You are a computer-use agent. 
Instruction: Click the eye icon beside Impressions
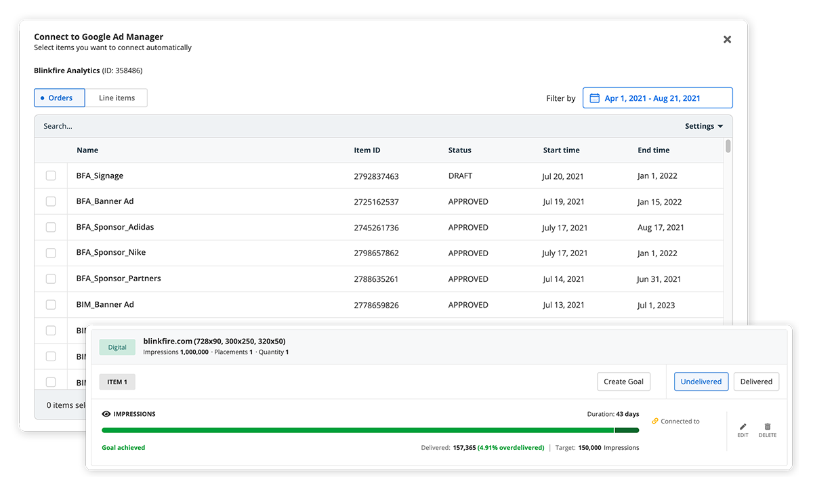(106, 414)
